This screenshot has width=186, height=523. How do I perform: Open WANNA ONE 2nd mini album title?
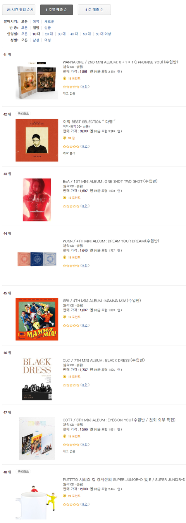(x=120, y=62)
